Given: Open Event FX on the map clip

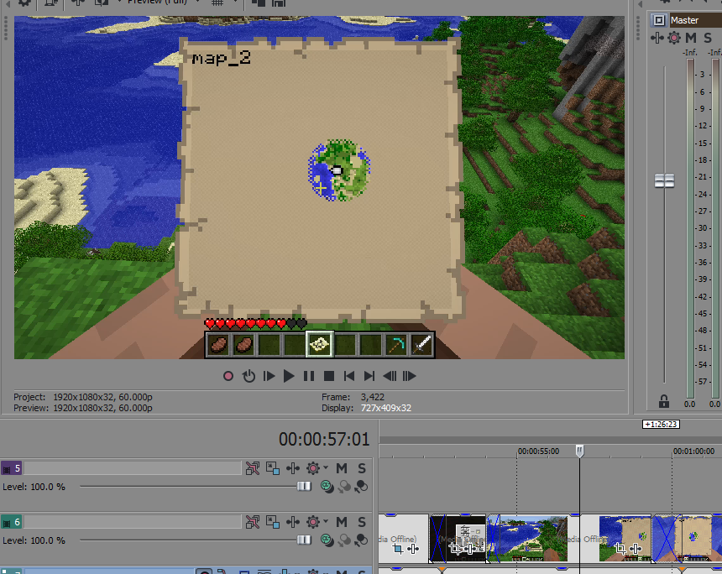Looking at the screenshot, I should tap(636, 549).
